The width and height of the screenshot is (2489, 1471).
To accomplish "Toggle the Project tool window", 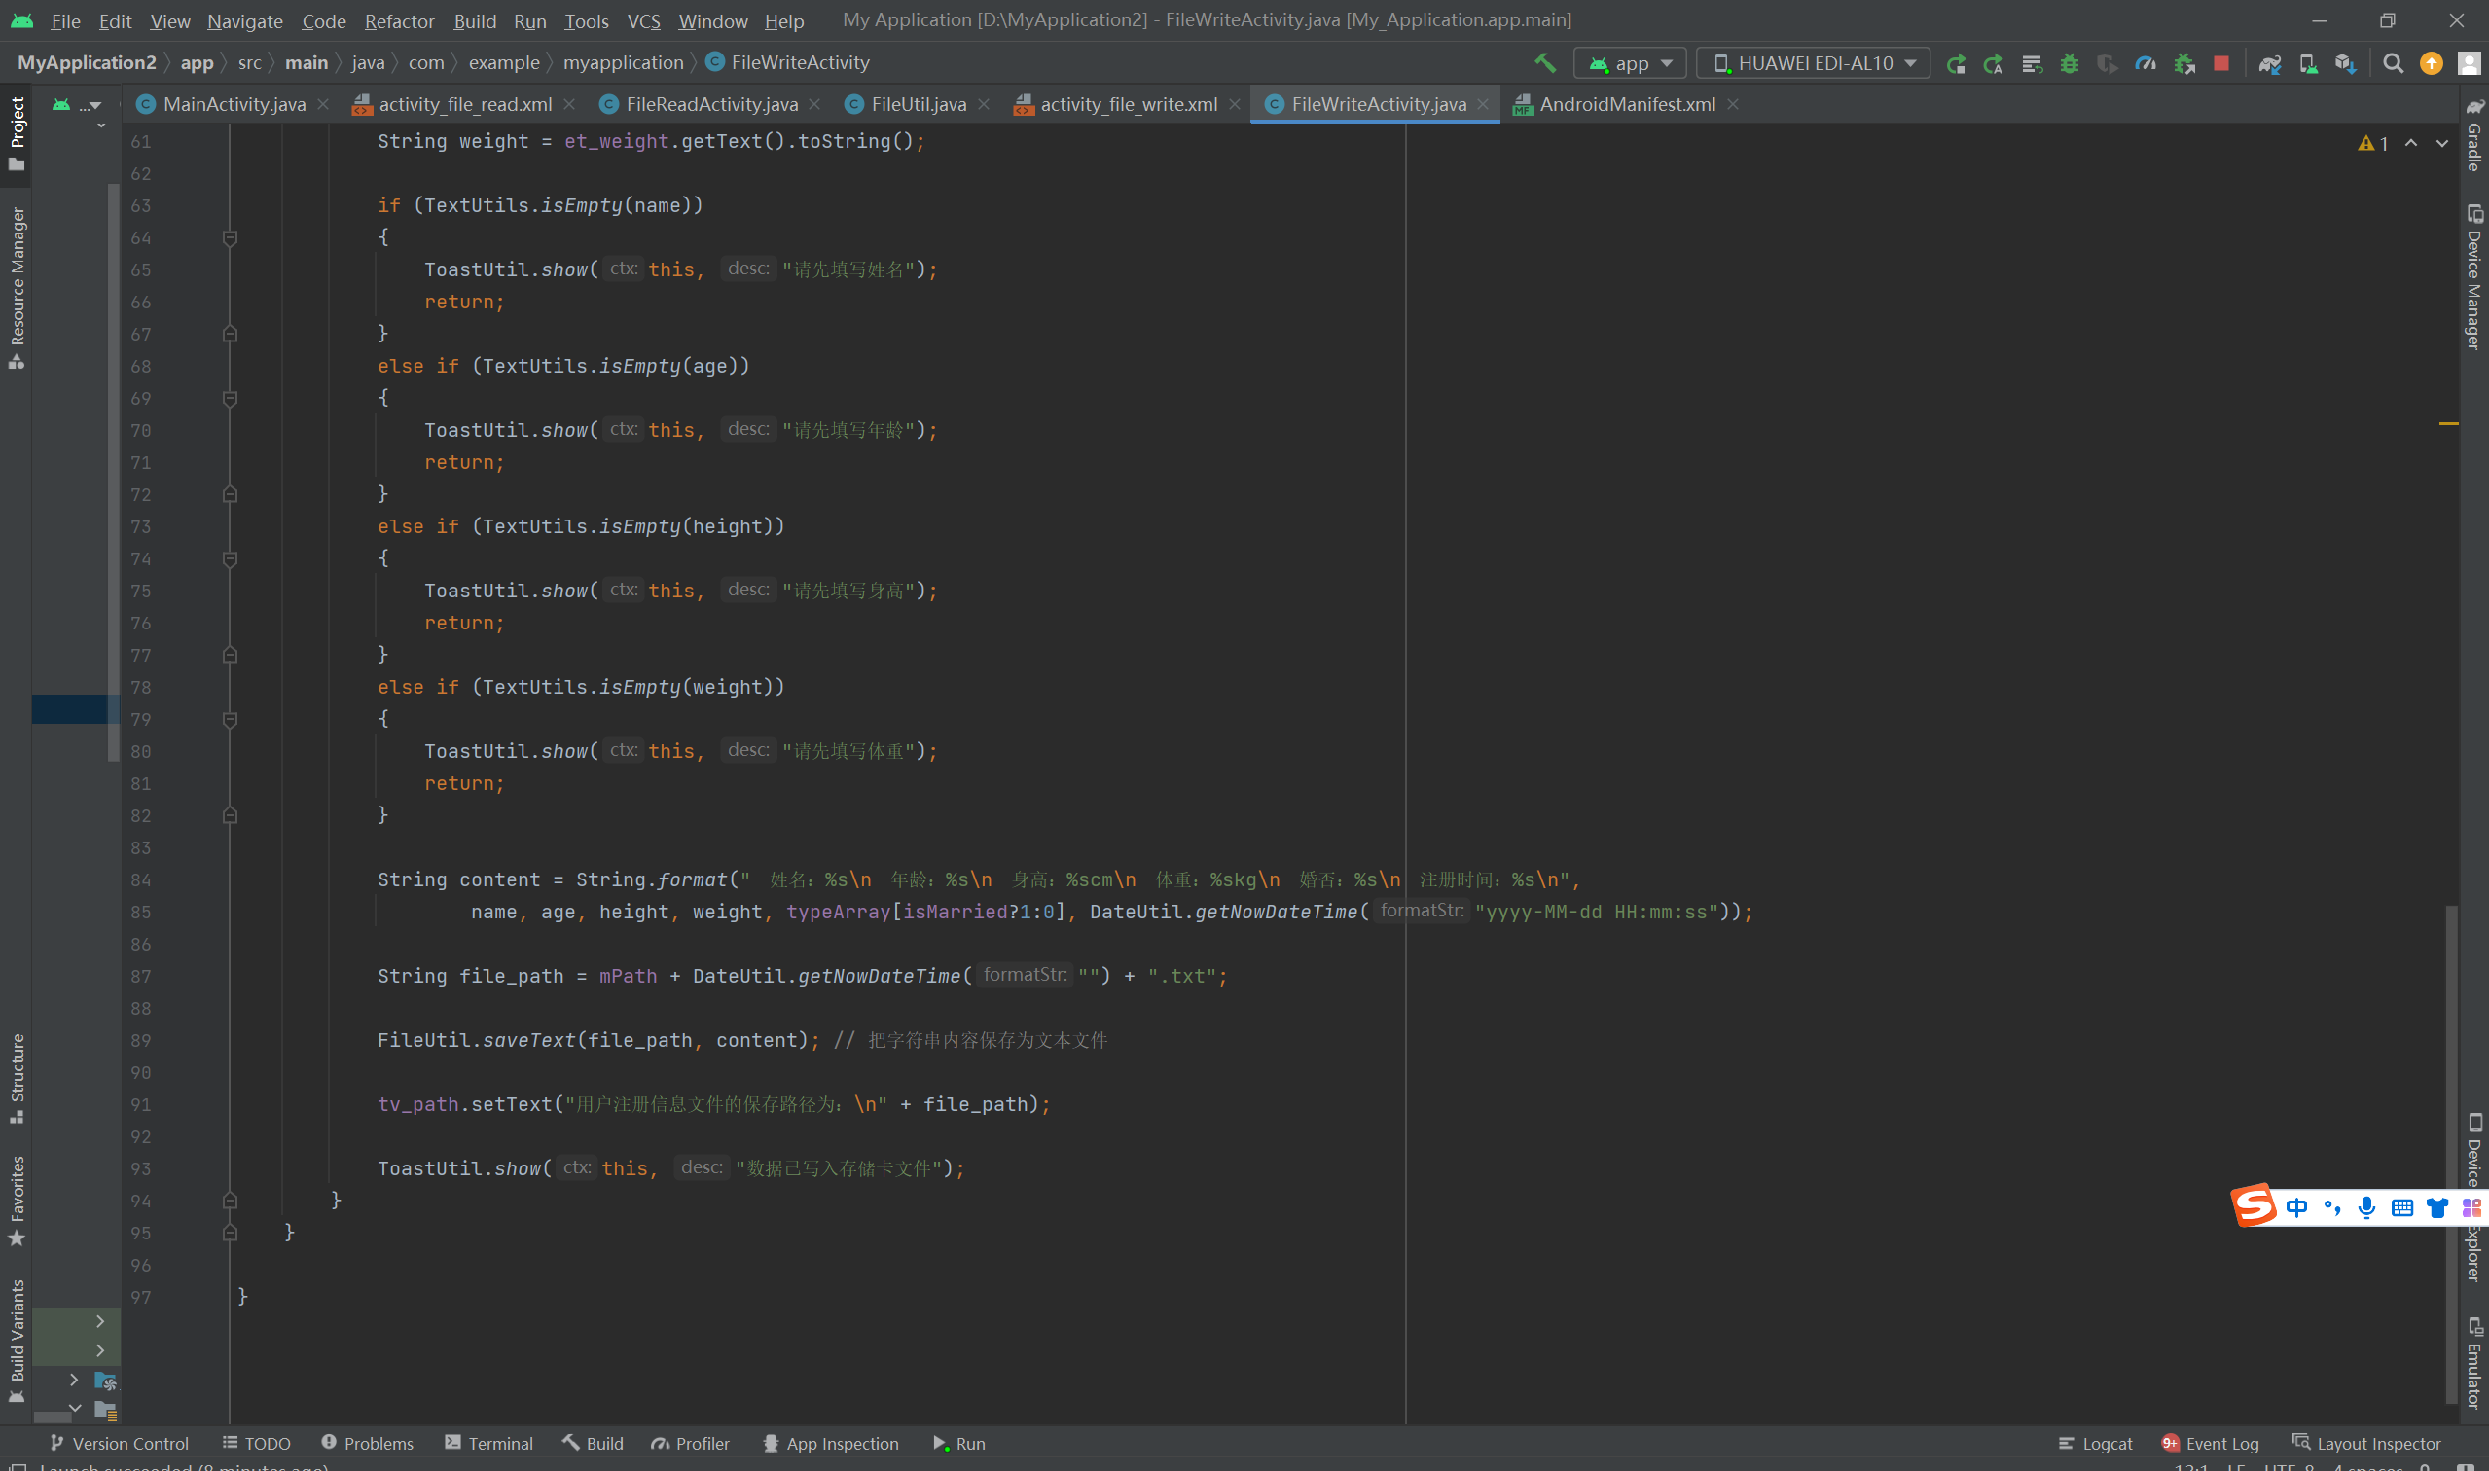I will coord(16,132).
